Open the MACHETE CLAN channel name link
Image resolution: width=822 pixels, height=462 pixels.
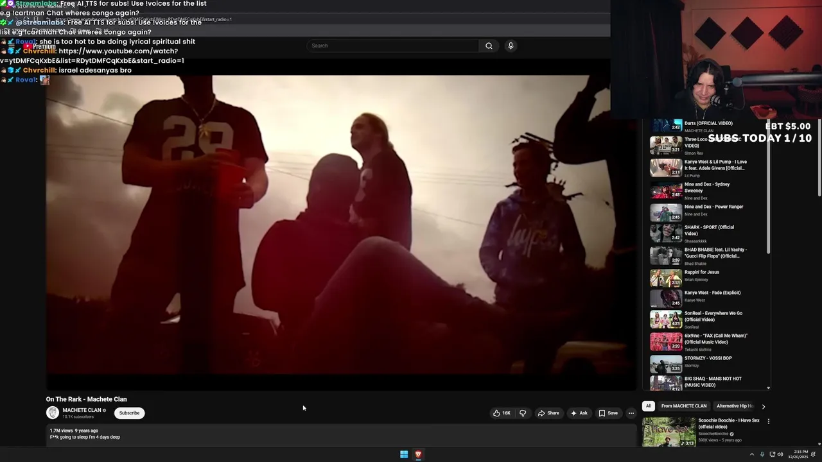[x=82, y=410]
